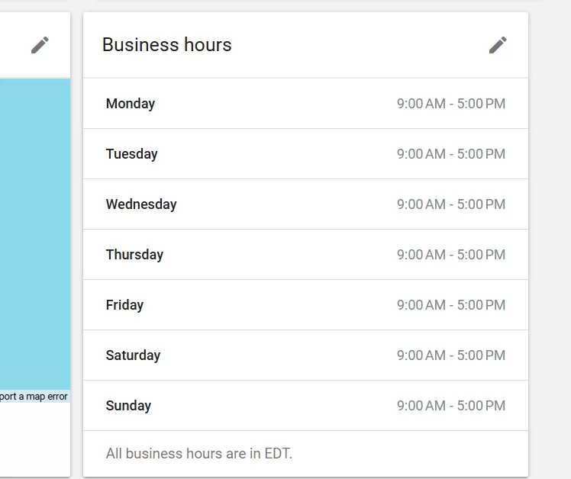Select the Tuesday row label
This screenshot has width=571, height=479.
pos(132,154)
